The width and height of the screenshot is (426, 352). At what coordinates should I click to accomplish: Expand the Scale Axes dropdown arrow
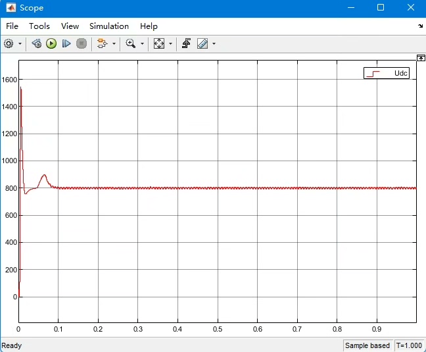point(170,43)
